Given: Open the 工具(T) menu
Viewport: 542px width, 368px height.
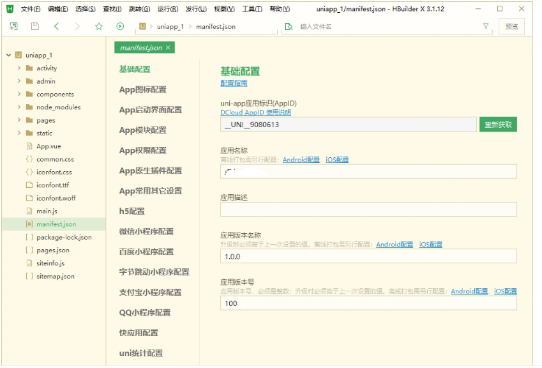Looking at the screenshot, I should 252,9.
